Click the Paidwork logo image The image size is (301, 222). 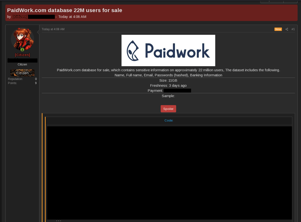168,50
